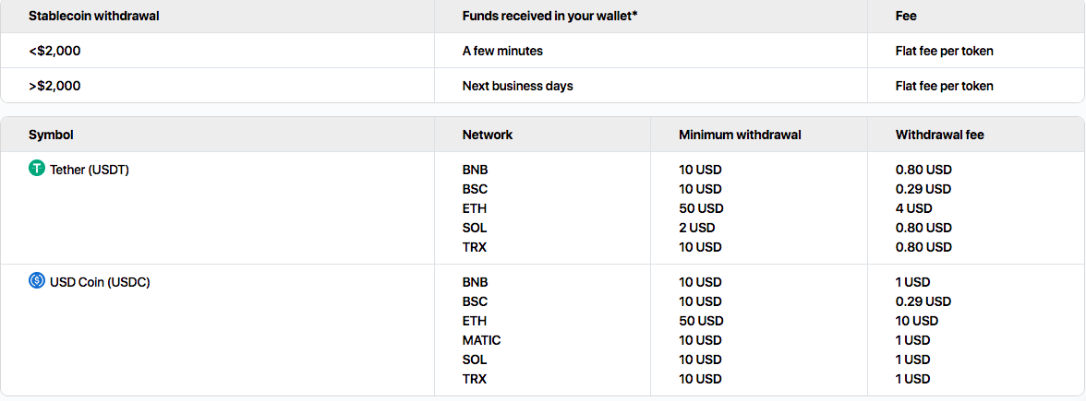Click the 0.29 USD Tether BSC fee

(923, 189)
